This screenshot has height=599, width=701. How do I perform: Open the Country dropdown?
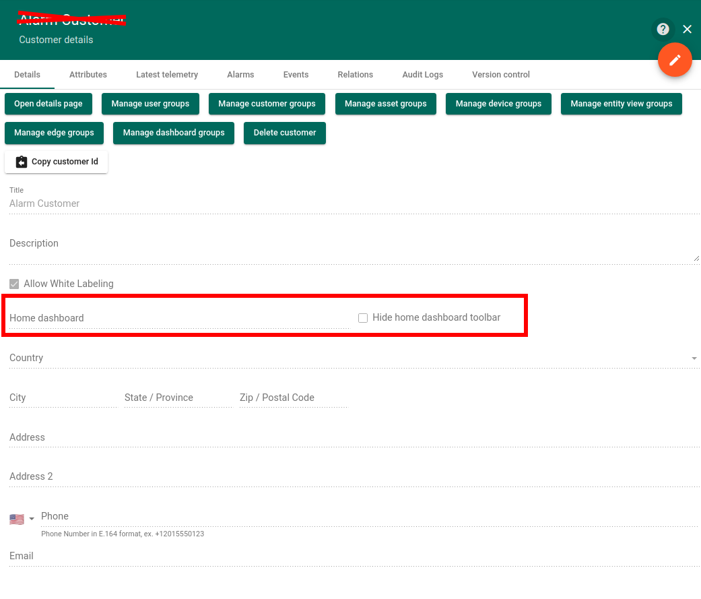350,358
